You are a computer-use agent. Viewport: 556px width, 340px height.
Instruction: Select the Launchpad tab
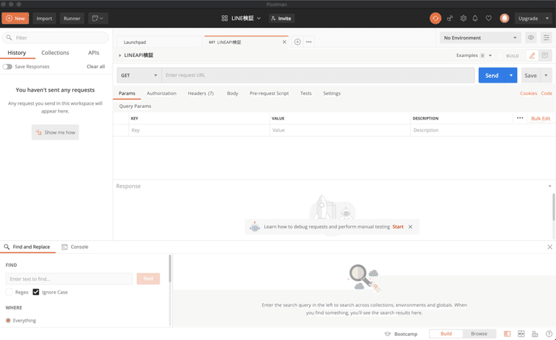[x=159, y=42]
